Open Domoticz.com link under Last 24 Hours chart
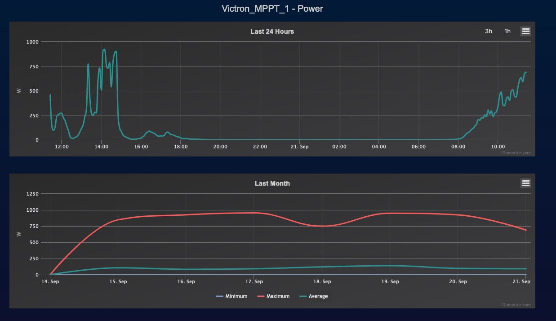 tap(516, 153)
